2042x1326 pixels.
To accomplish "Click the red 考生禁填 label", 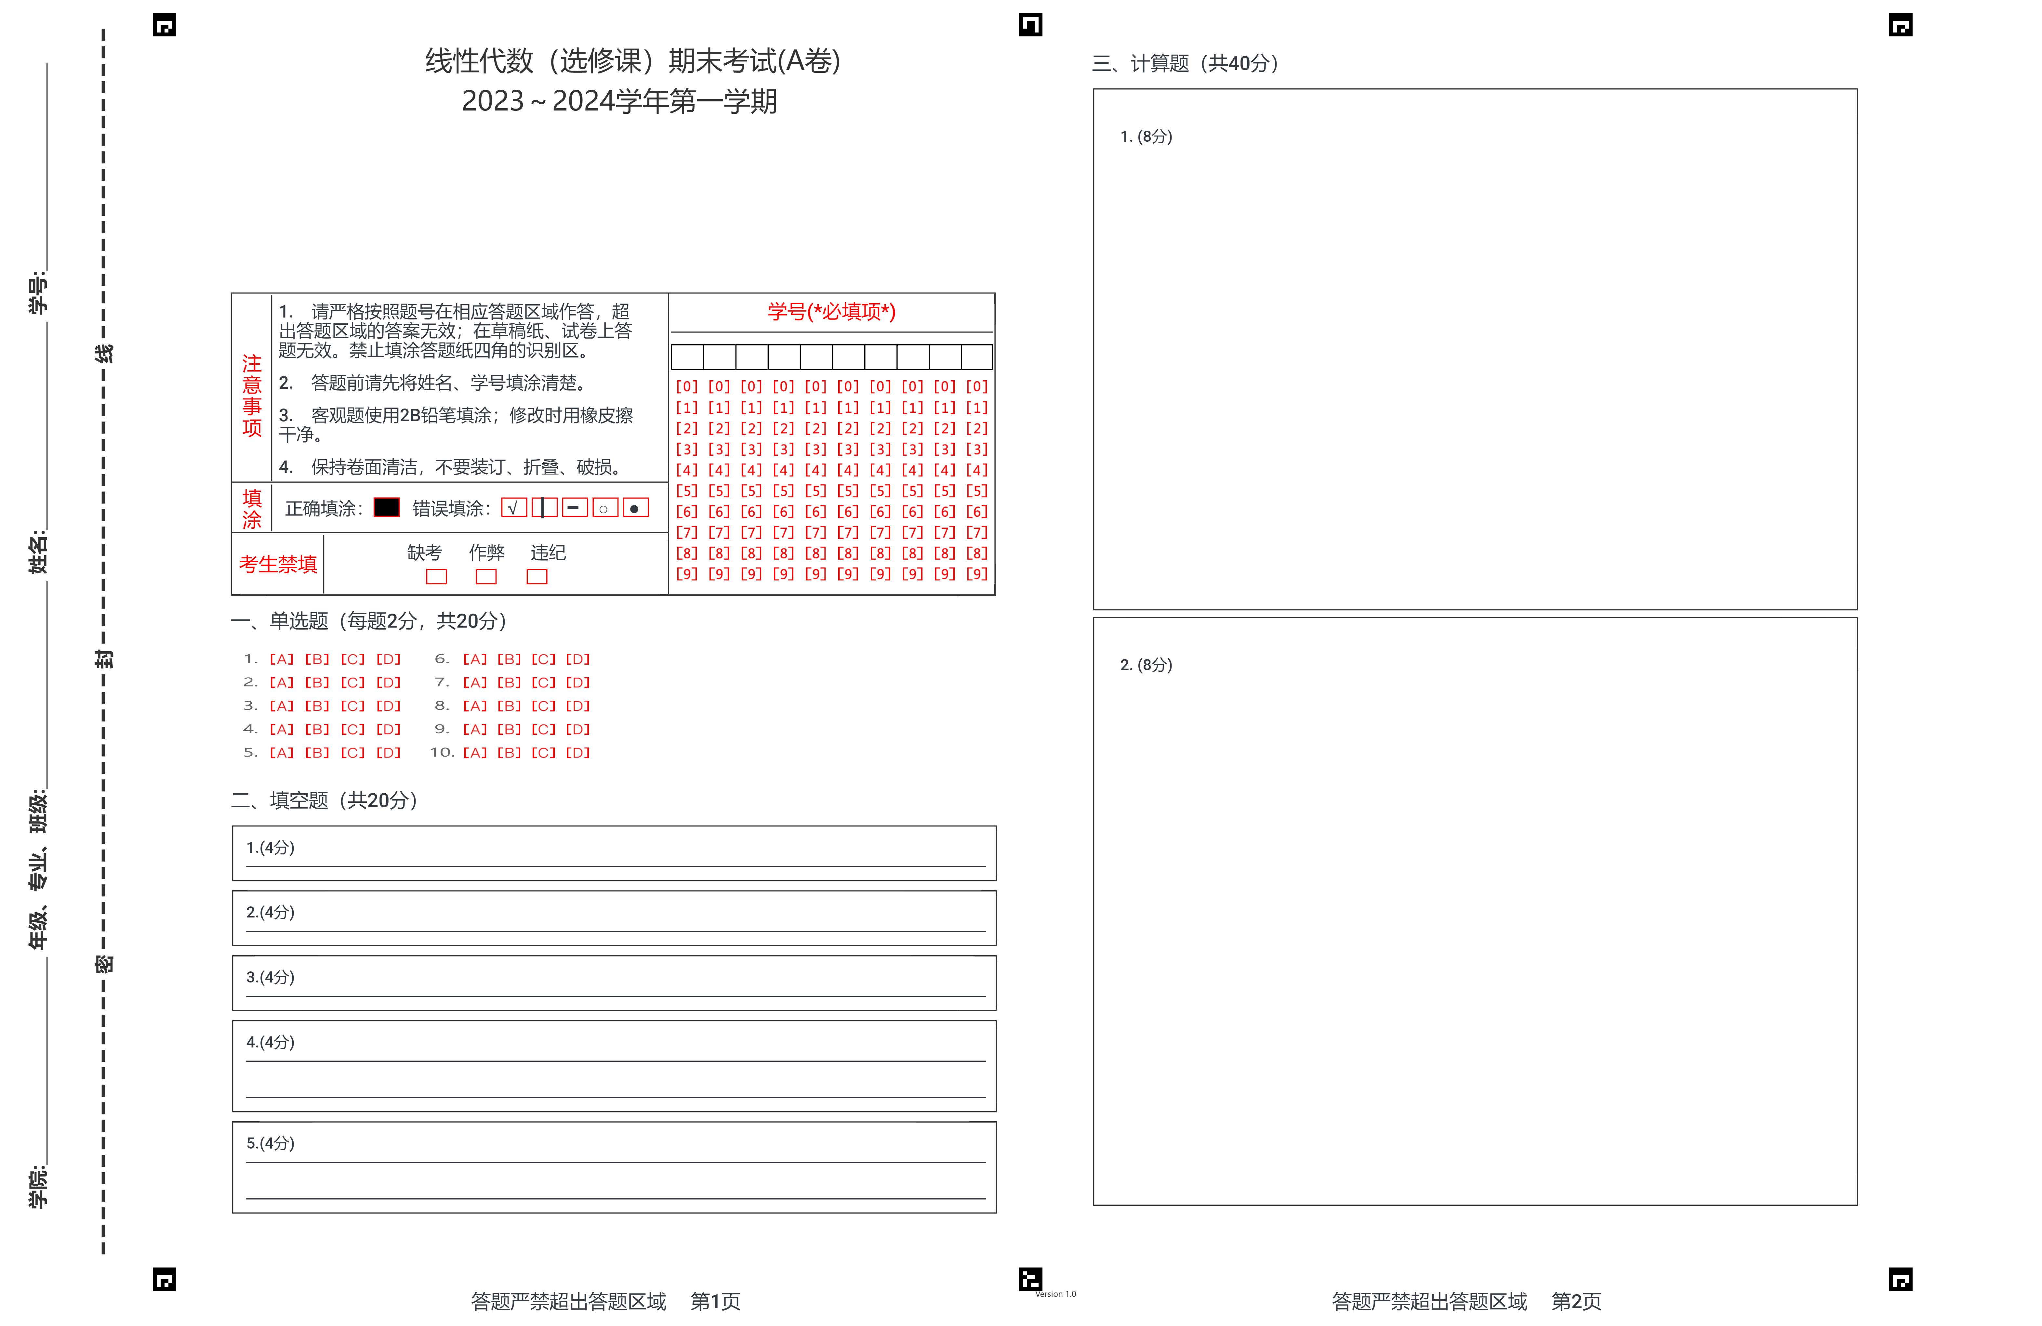I will pyautogui.click(x=278, y=565).
